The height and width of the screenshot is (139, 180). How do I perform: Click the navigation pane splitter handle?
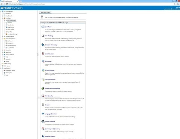pyautogui.click(x=38, y=54)
